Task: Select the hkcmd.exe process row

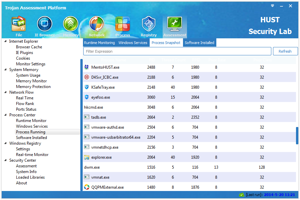Action: (189, 107)
